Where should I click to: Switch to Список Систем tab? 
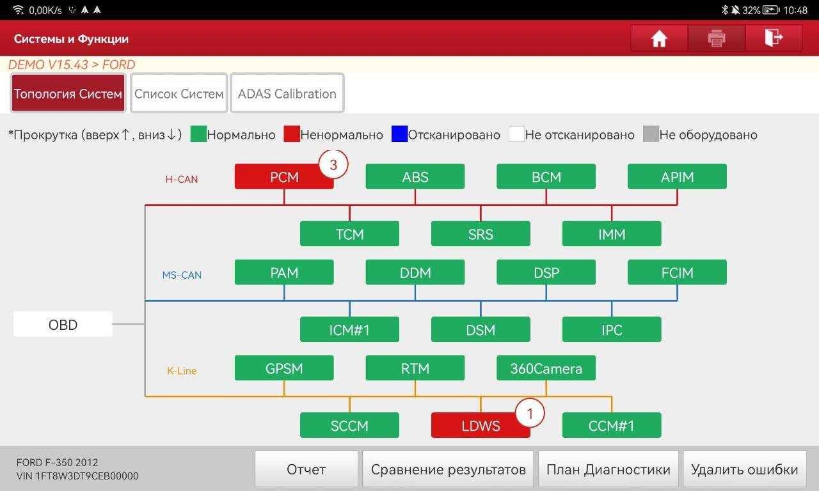[179, 93]
